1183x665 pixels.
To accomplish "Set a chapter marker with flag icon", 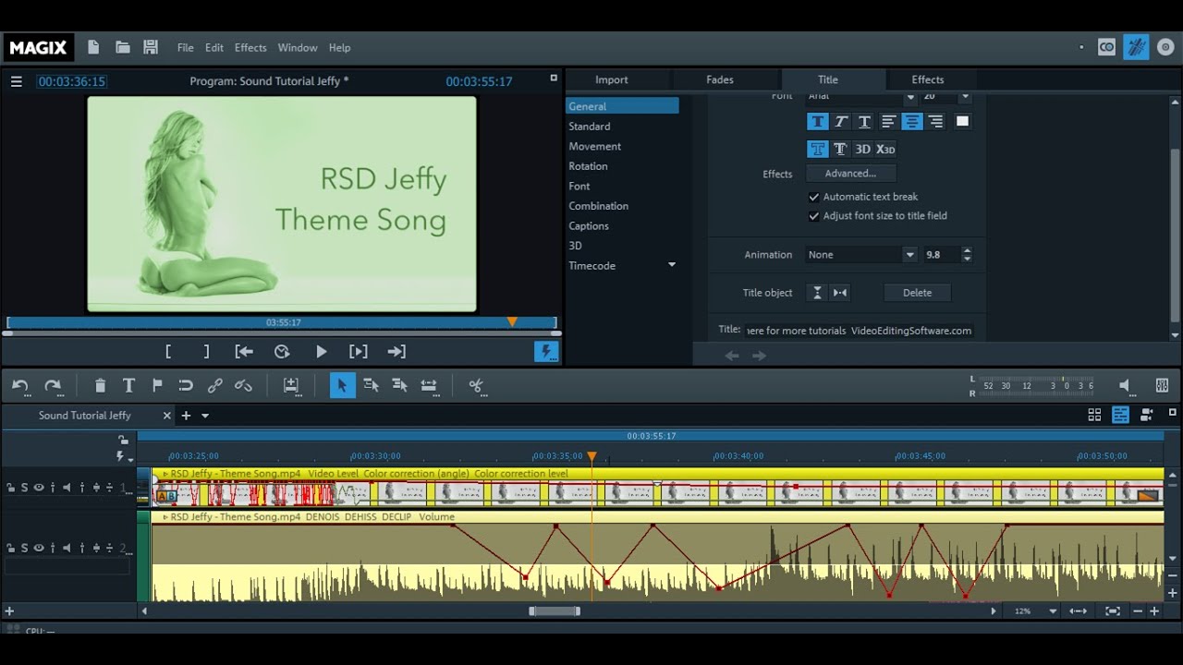I will pyautogui.click(x=157, y=386).
